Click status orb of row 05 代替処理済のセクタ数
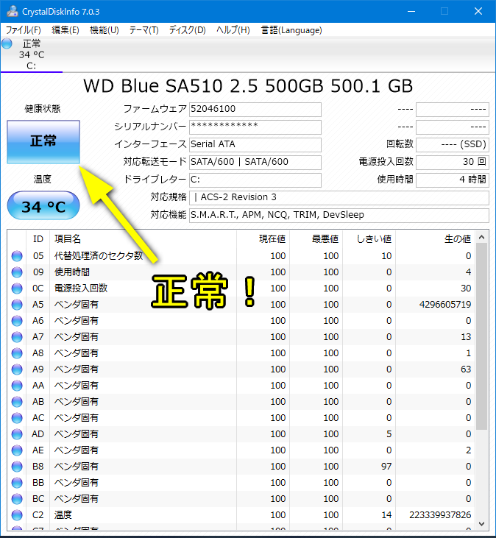 click(17, 256)
